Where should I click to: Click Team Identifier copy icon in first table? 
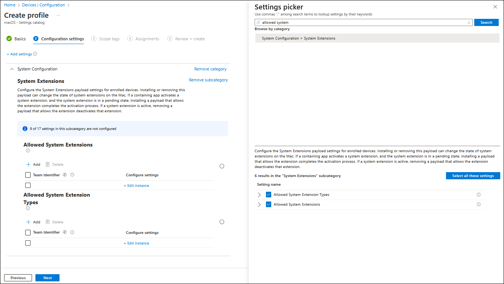point(65,175)
